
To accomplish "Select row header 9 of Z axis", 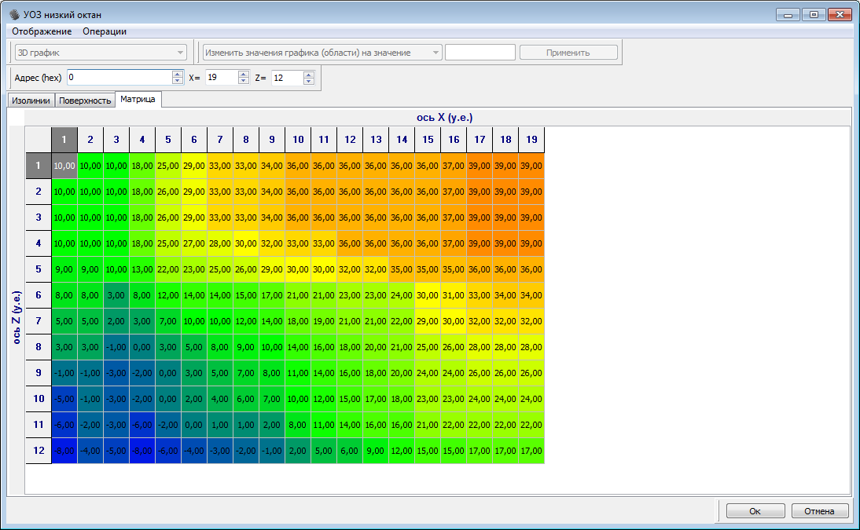I will coord(39,373).
